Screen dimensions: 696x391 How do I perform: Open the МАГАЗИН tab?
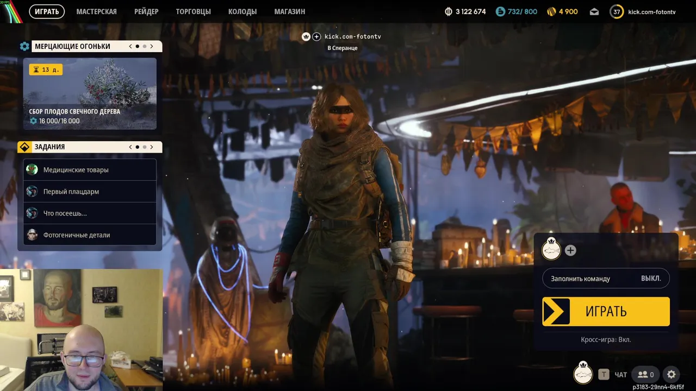click(x=289, y=11)
